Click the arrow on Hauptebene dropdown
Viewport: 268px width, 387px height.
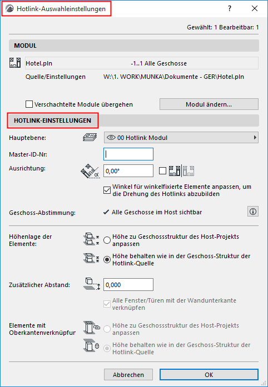point(255,138)
